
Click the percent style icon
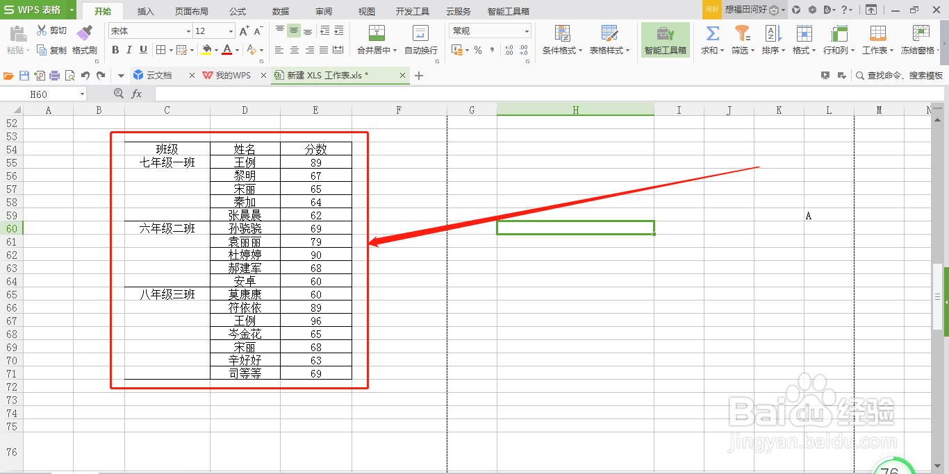(x=478, y=50)
